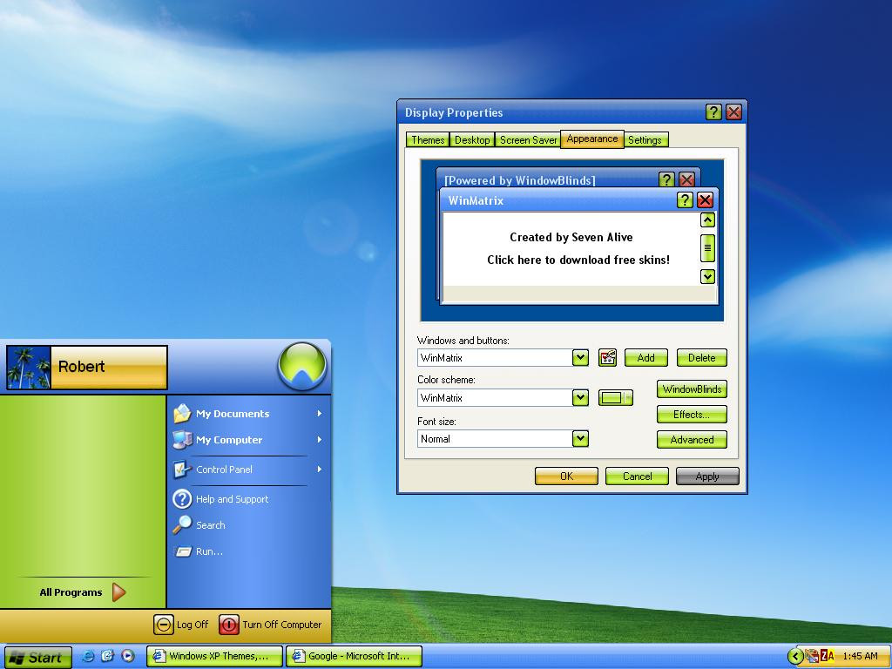Open the Start button on taskbar
Screen dimensions: 892x669
click(x=38, y=657)
